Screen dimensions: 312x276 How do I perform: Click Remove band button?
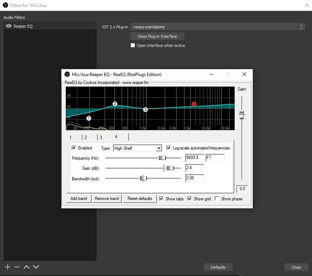coord(107,199)
